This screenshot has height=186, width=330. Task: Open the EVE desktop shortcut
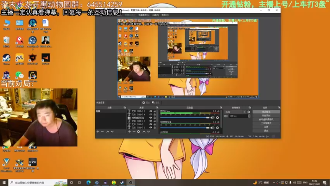click(33, 165)
